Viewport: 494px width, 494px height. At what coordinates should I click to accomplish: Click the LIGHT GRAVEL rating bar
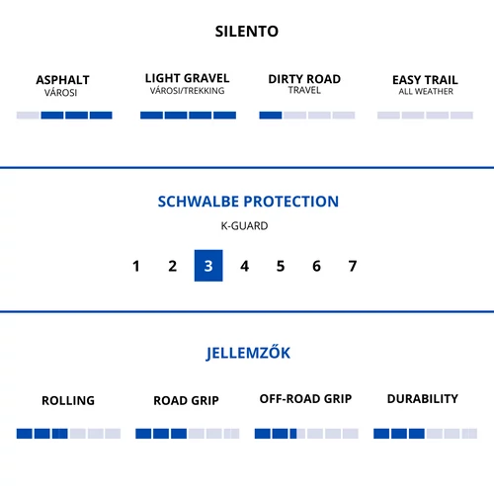[x=188, y=116]
